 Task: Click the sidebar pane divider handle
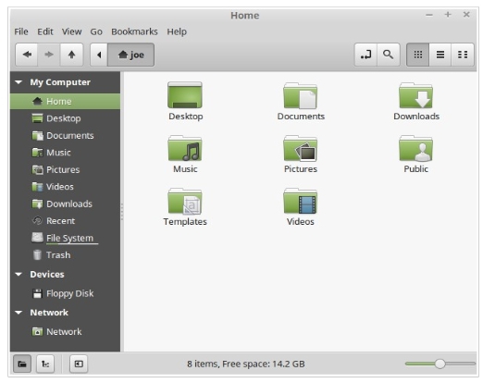pos(122,212)
